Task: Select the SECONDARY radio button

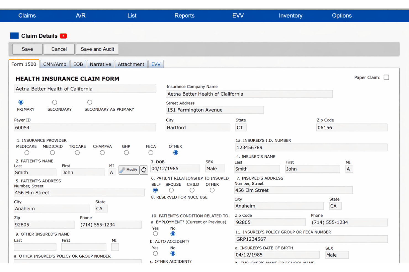Action: click(54, 102)
